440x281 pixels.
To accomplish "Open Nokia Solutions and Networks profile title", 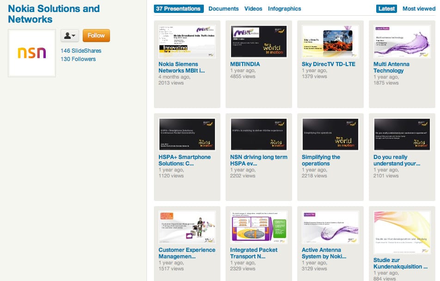I will click(54, 14).
